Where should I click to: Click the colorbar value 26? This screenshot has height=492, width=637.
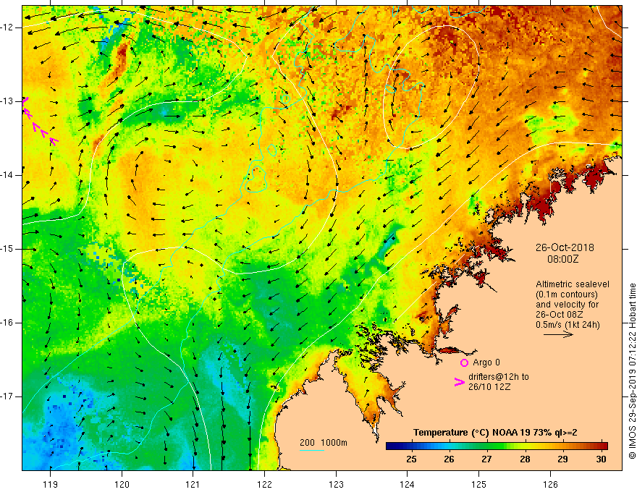click(x=449, y=459)
